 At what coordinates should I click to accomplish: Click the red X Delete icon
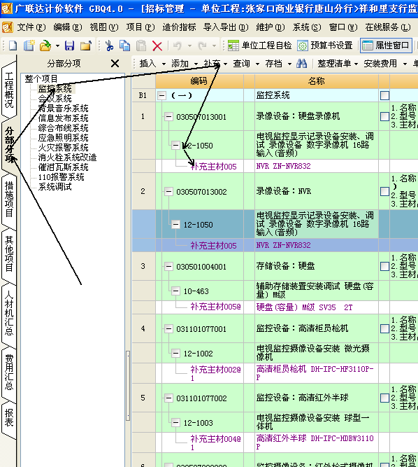[157, 46]
